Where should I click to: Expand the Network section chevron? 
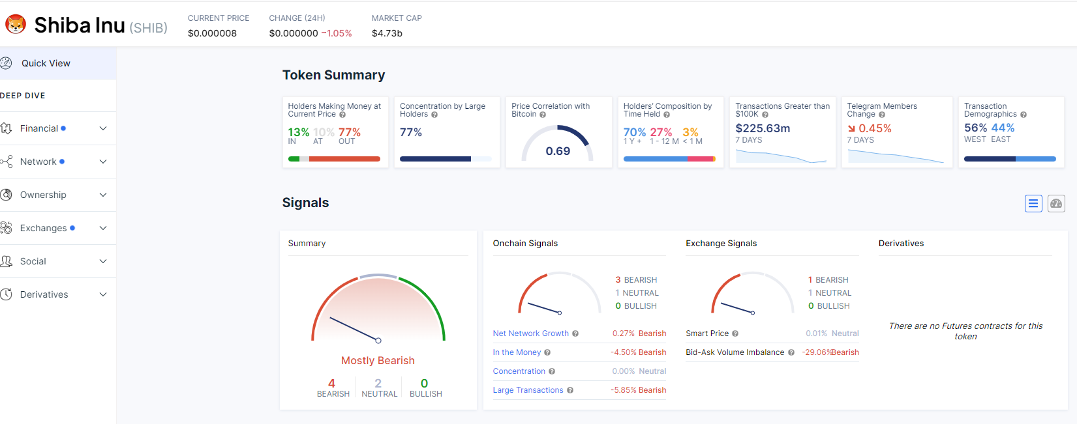103,162
